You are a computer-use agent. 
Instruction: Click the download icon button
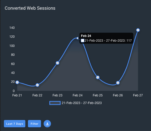coord(47,124)
